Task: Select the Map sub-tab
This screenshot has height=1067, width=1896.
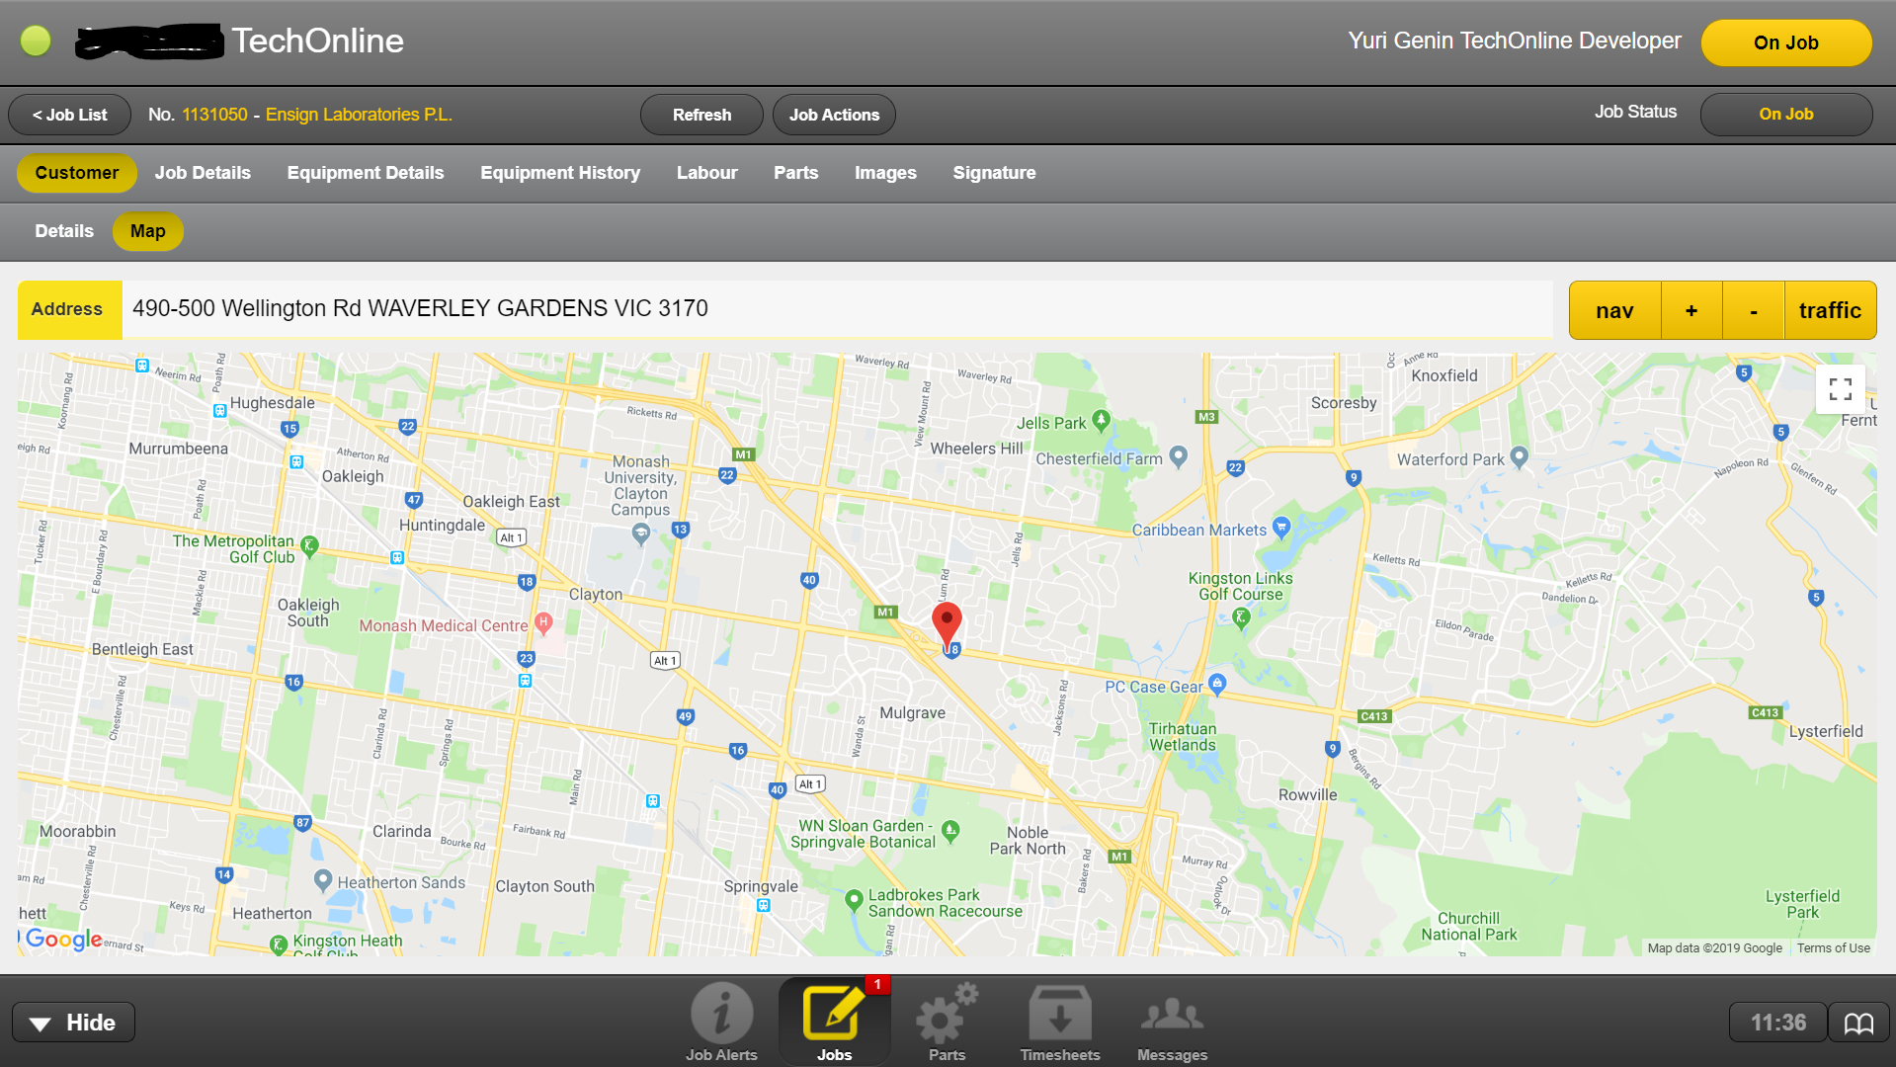Action: tap(148, 231)
